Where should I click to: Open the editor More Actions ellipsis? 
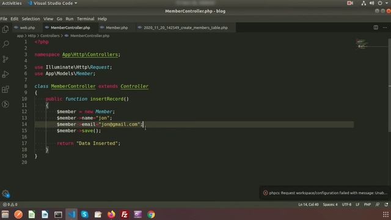(385, 28)
